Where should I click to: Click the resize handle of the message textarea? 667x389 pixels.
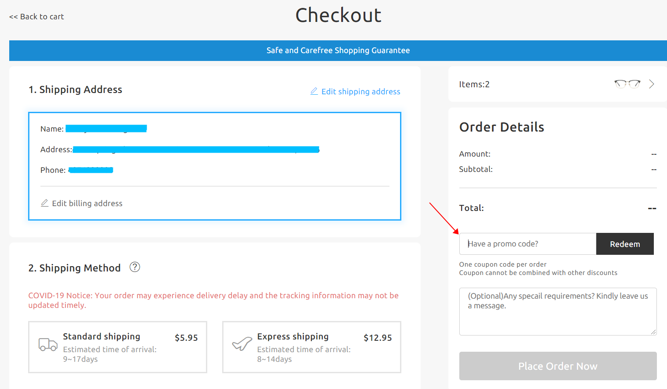[653, 332]
